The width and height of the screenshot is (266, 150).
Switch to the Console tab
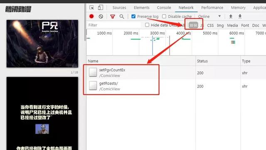pyautogui.click(x=164, y=7)
